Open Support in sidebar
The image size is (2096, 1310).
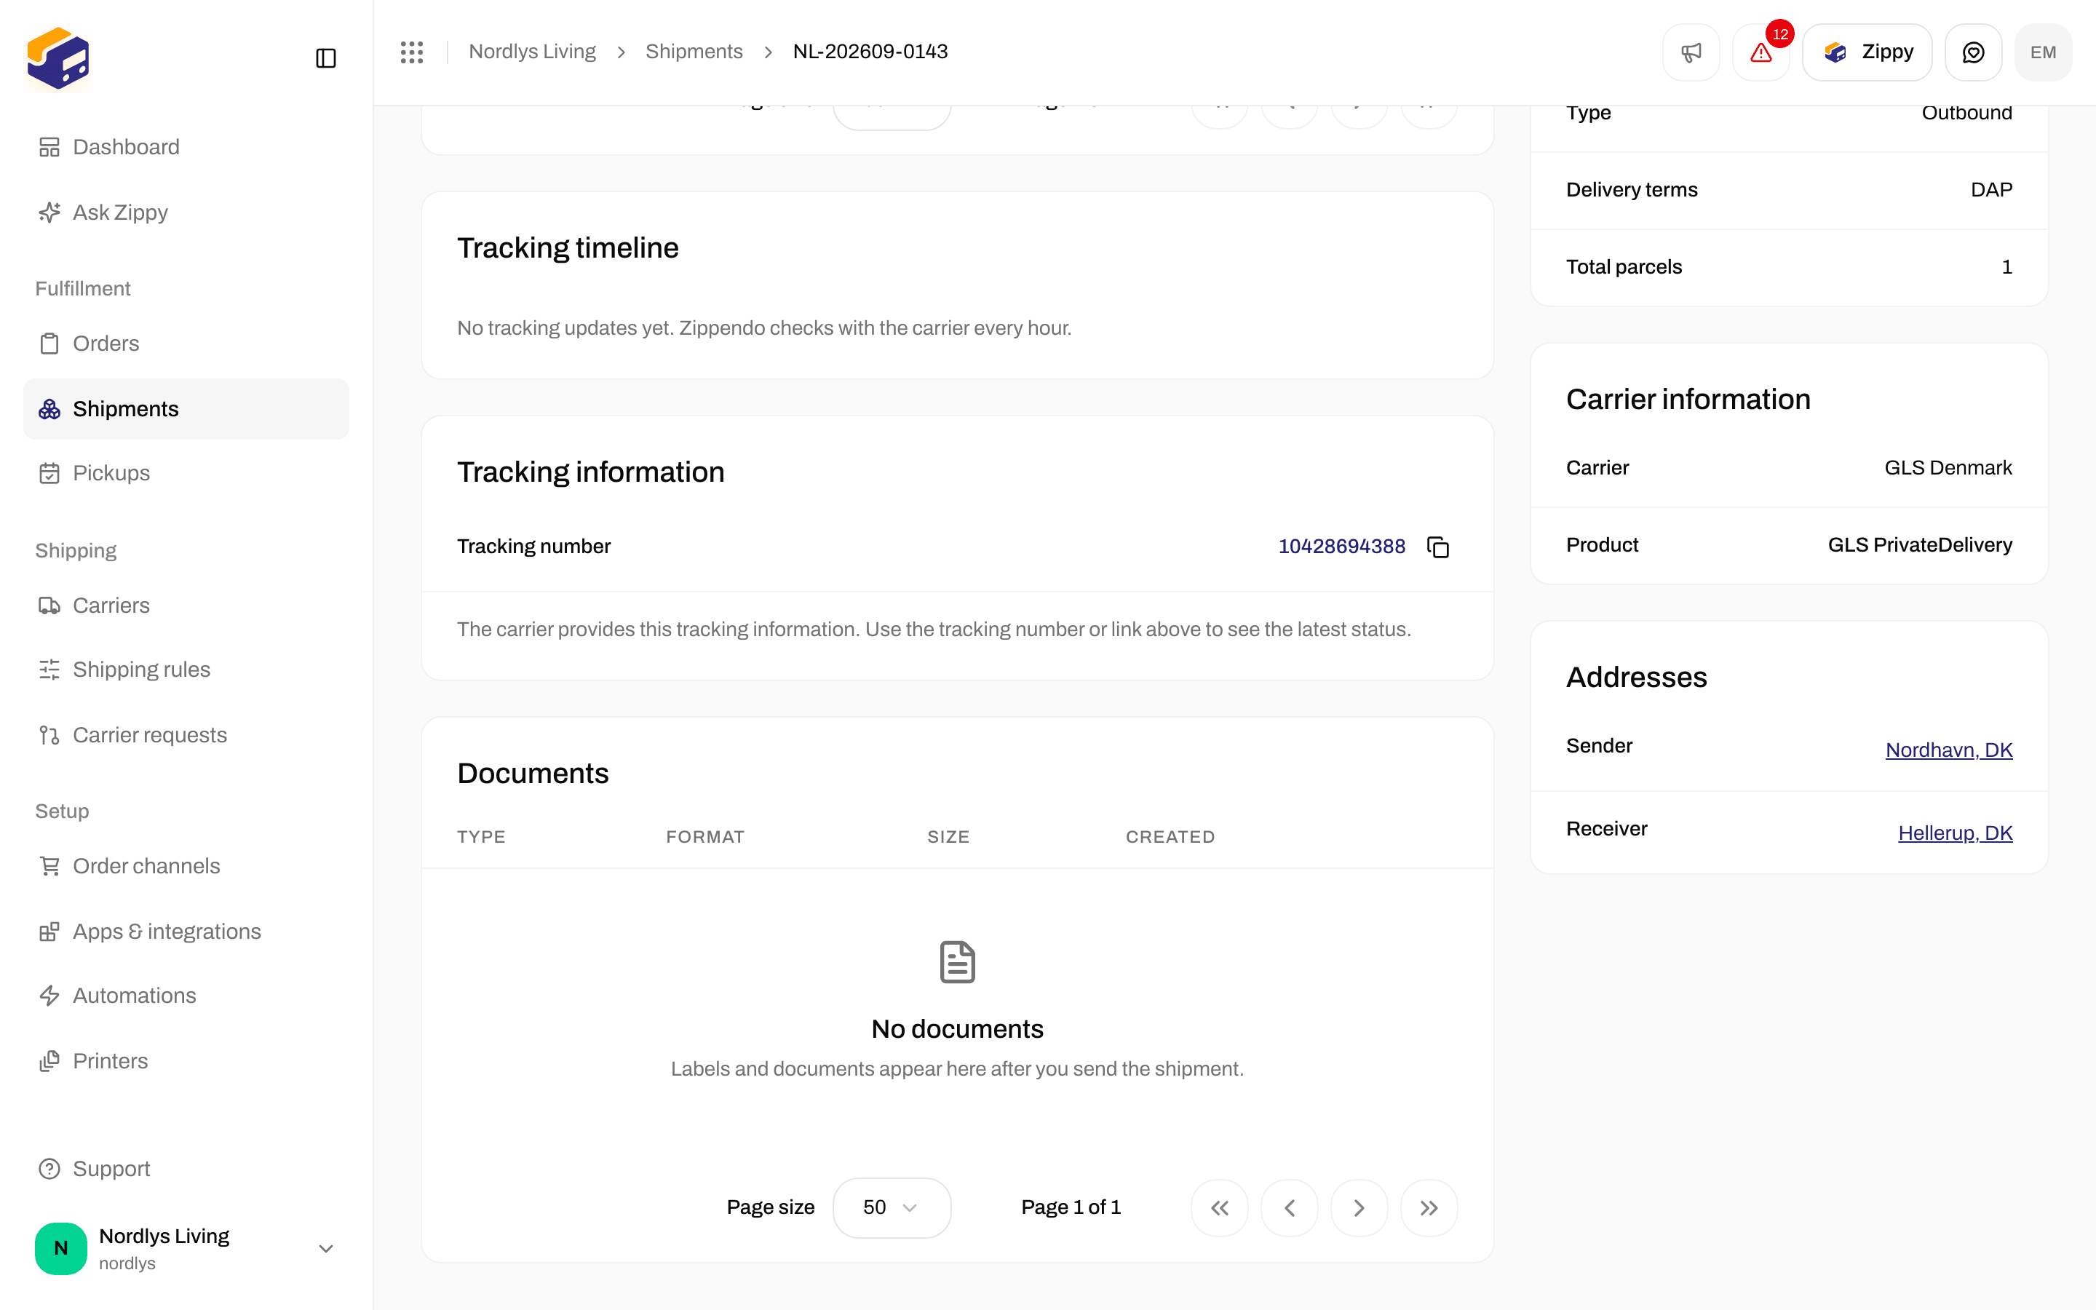coord(186,1169)
